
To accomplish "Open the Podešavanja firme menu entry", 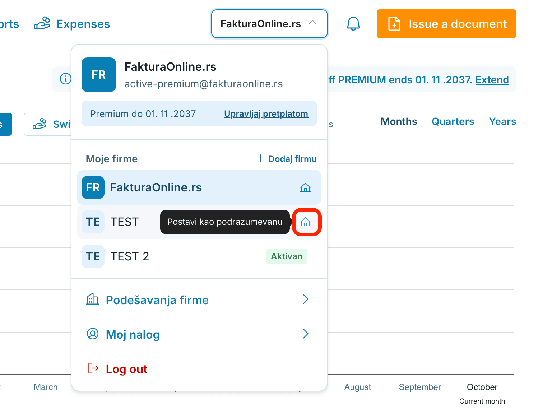I will [199, 299].
